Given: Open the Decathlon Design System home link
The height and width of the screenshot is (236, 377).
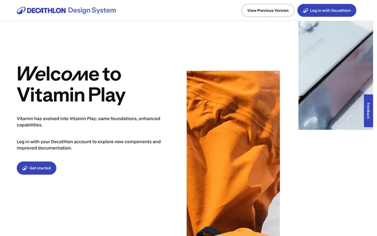Looking at the screenshot, I should [x=66, y=10].
